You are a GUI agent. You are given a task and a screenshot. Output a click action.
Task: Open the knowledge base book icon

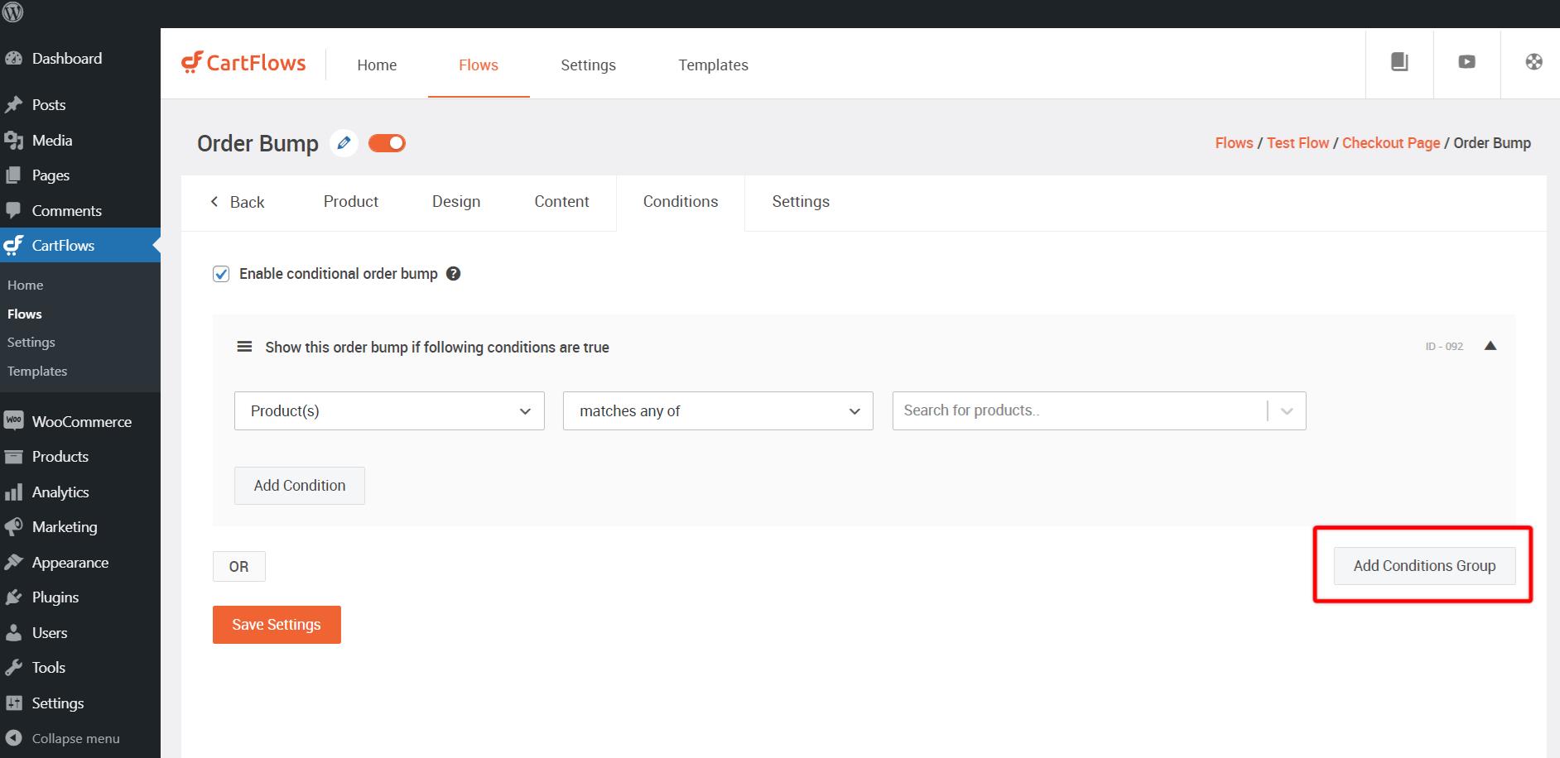pyautogui.click(x=1399, y=62)
